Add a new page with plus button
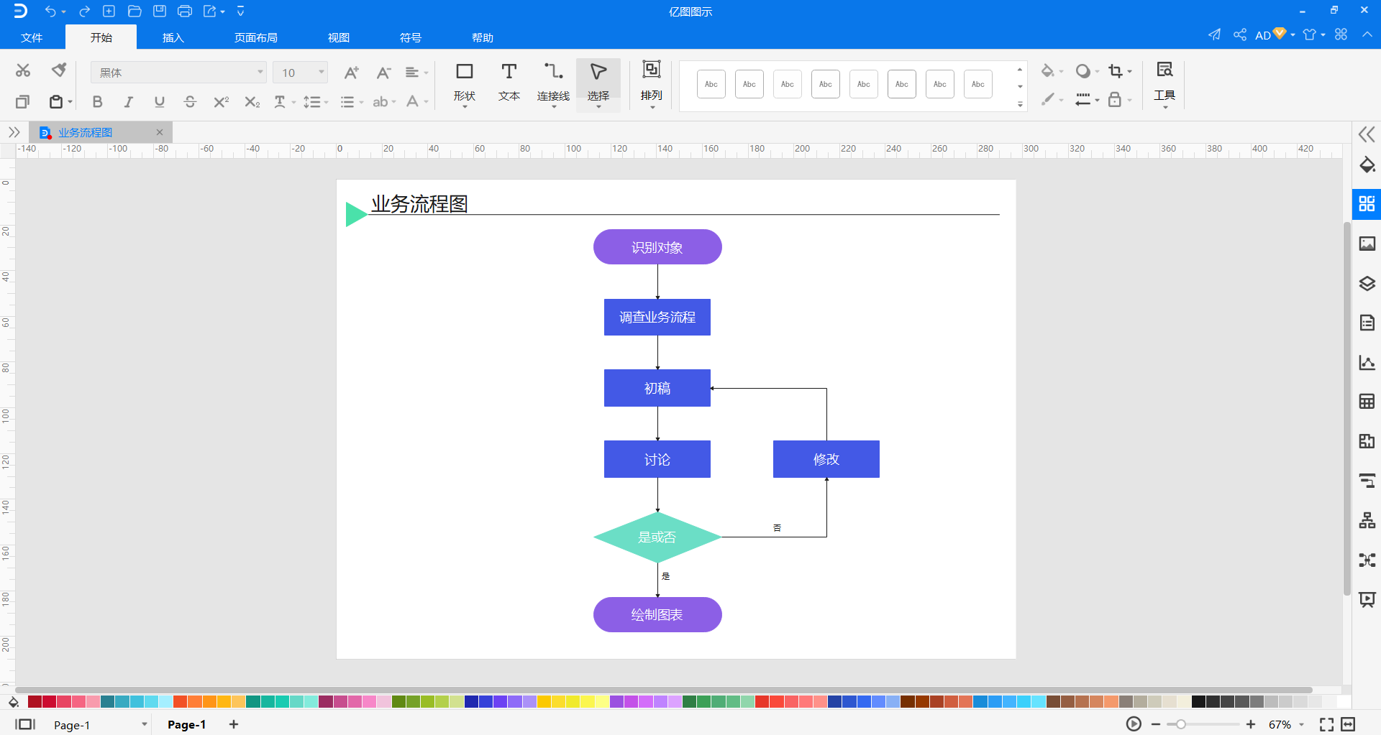This screenshot has width=1381, height=735. [x=233, y=724]
